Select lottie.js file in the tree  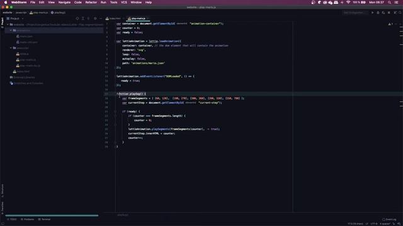(x=23, y=54)
